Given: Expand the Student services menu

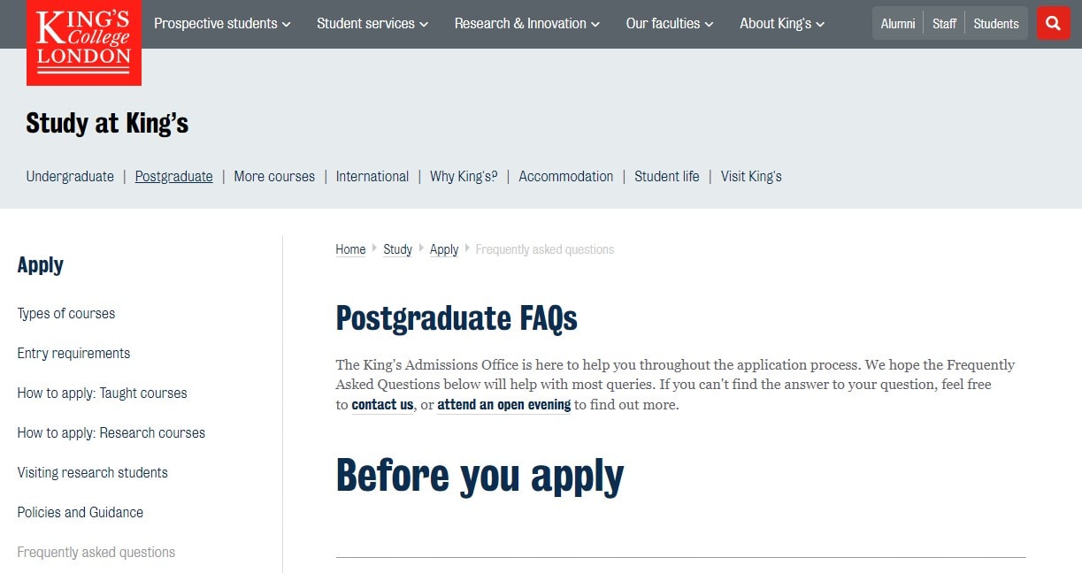Looking at the screenshot, I should click(372, 24).
